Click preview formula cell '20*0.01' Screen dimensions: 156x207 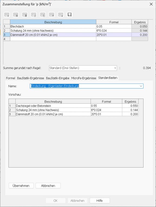[x=106, y=114]
